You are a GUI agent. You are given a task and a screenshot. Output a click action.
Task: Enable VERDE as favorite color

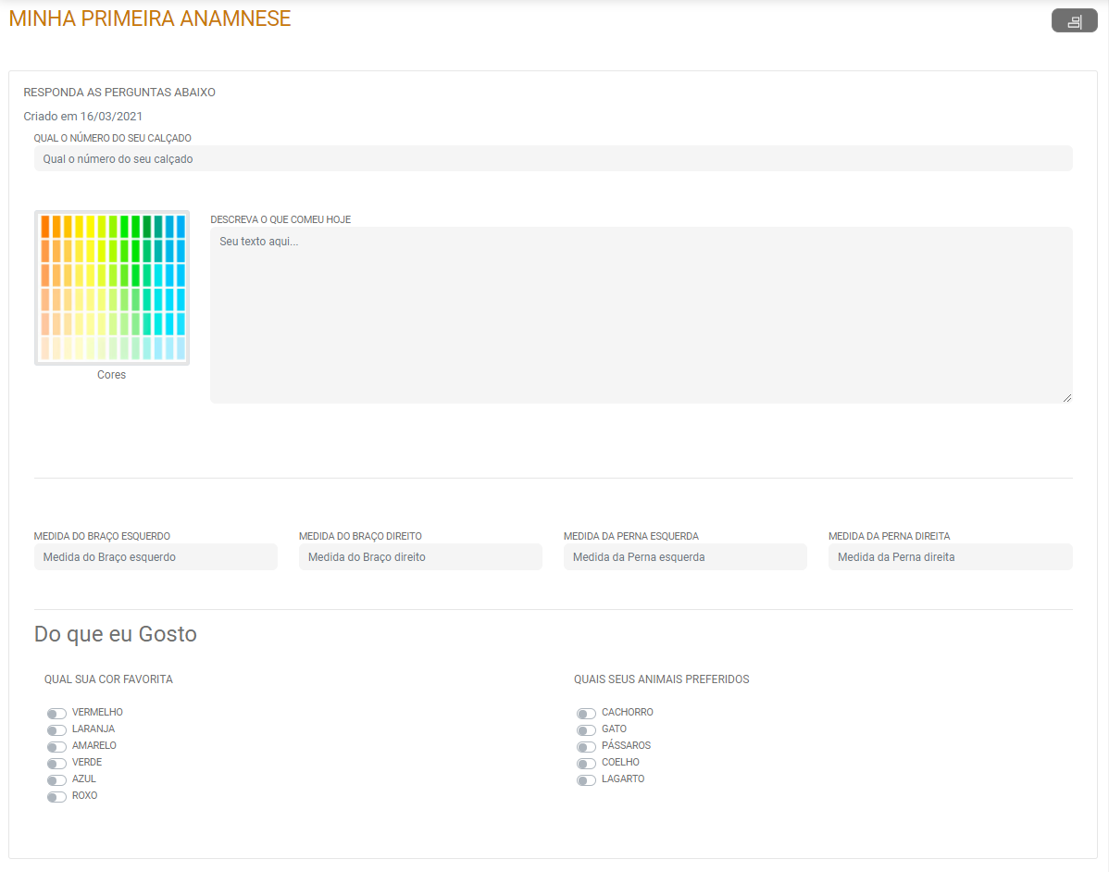[x=56, y=764]
